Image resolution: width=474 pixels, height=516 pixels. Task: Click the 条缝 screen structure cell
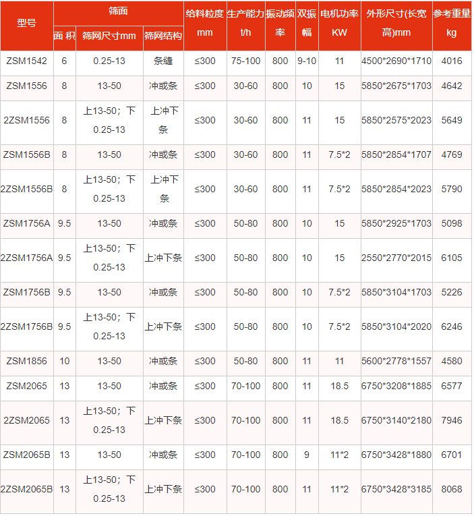coord(163,61)
